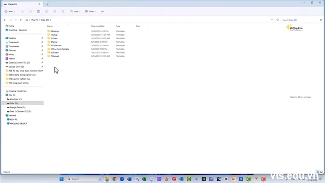Viewport: 325px width, 183px height.
Task: Sort by the Size column header
Action: (138, 26)
